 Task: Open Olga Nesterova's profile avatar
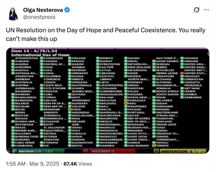pyautogui.click(x=13, y=14)
